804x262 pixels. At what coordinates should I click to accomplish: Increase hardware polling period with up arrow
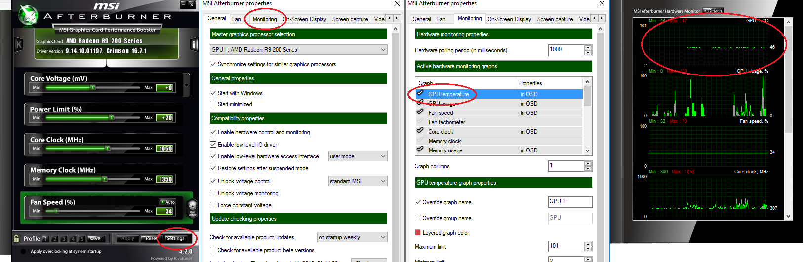(x=588, y=47)
